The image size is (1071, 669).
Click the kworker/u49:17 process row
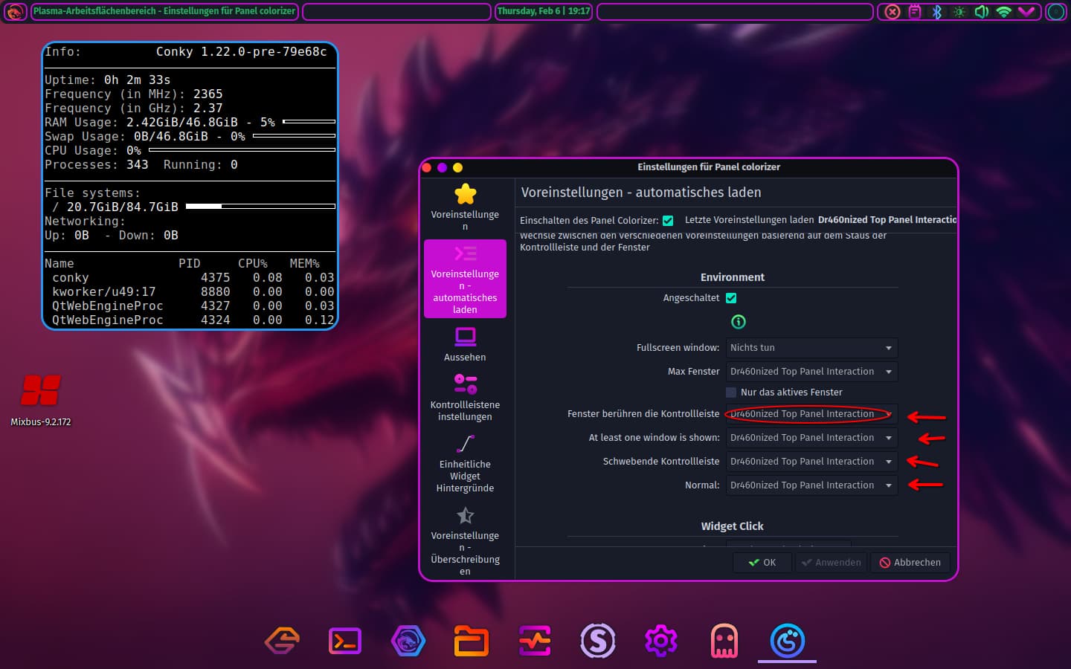[x=190, y=292]
